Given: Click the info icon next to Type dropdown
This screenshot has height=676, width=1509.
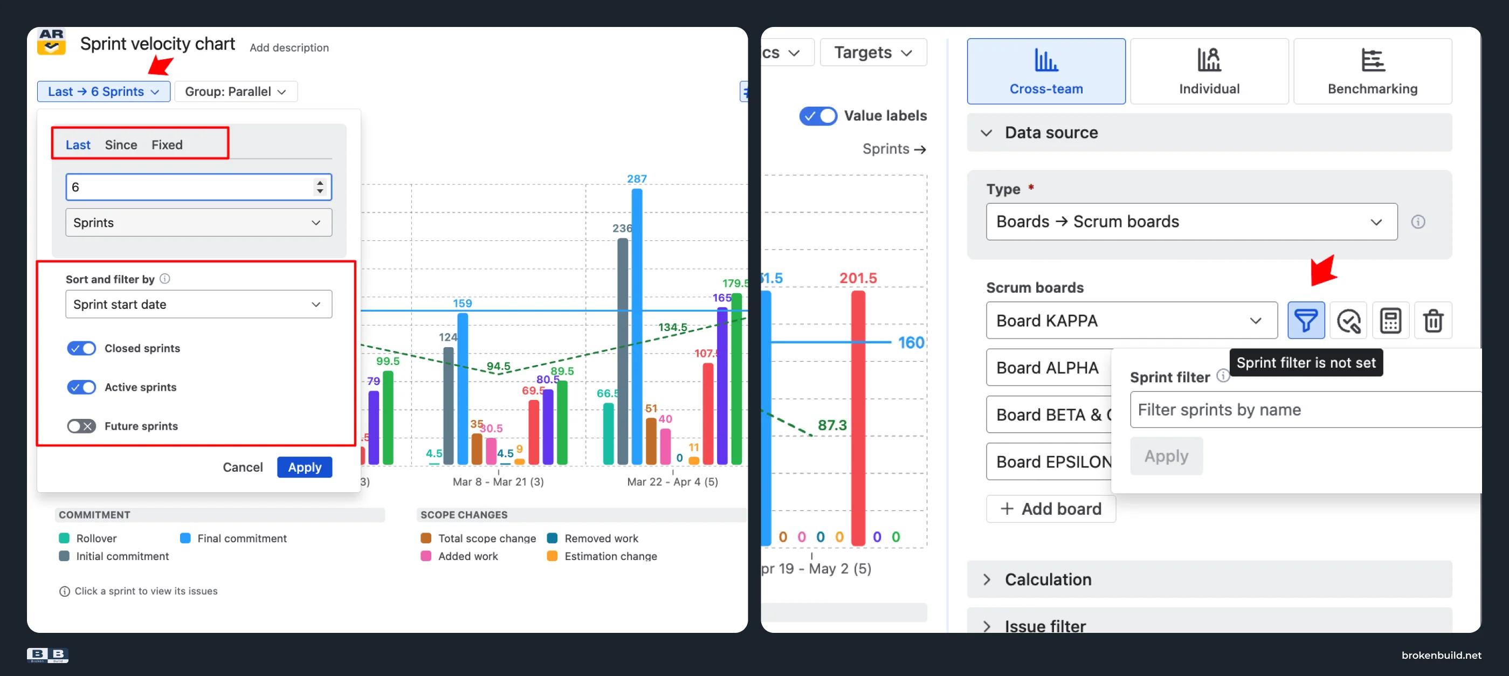Looking at the screenshot, I should pyautogui.click(x=1417, y=222).
